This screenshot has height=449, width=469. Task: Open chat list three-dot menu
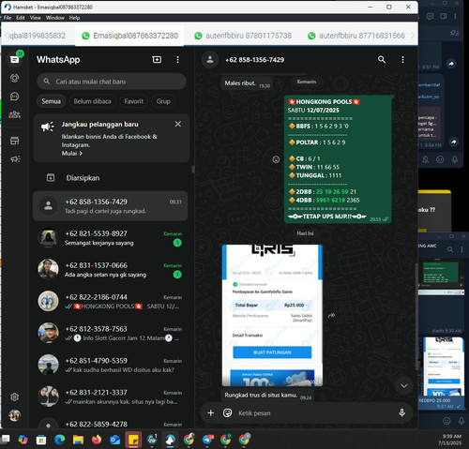click(x=177, y=59)
